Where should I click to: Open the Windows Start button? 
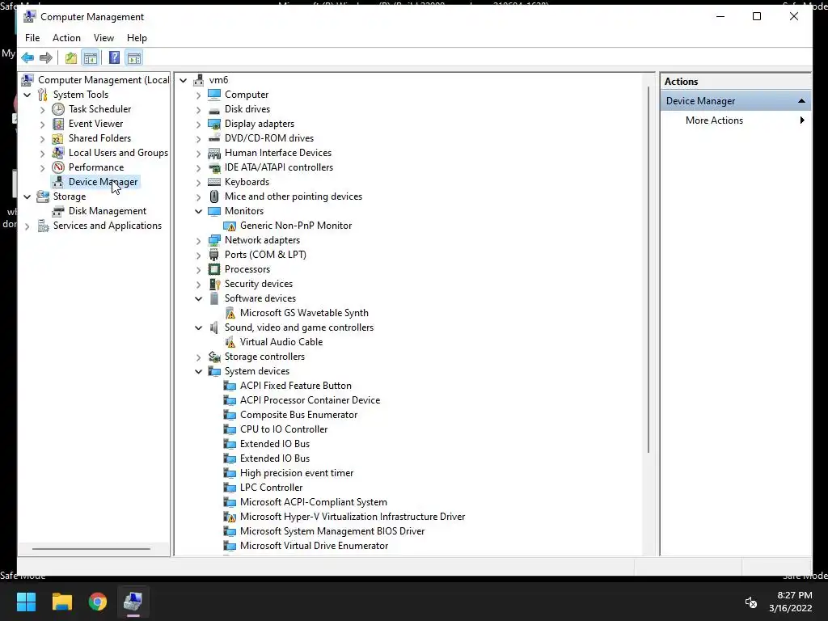(26, 602)
